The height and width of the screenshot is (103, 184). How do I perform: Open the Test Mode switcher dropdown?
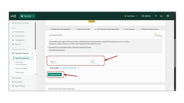(131, 16)
